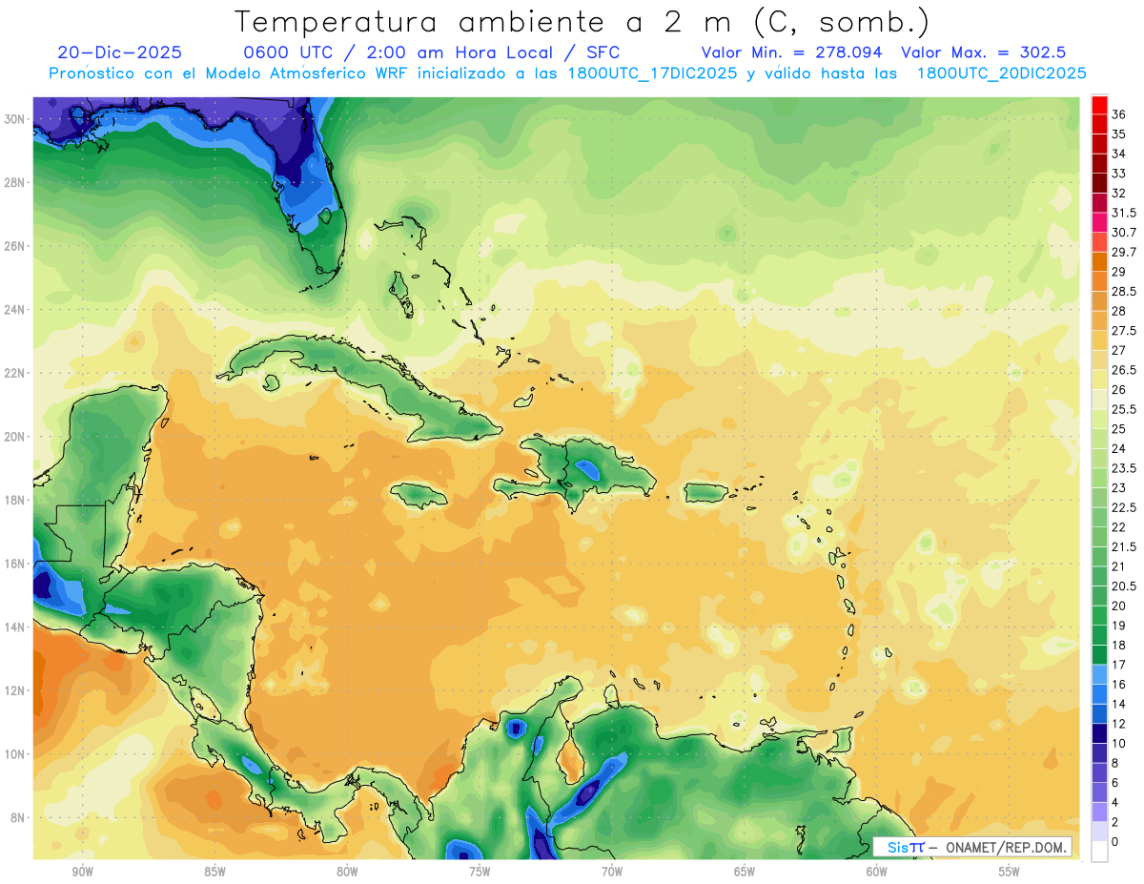Click the 80W longitude axis label
The width and height of the screenshot is (1144, 884).
[x=347, y=872]
